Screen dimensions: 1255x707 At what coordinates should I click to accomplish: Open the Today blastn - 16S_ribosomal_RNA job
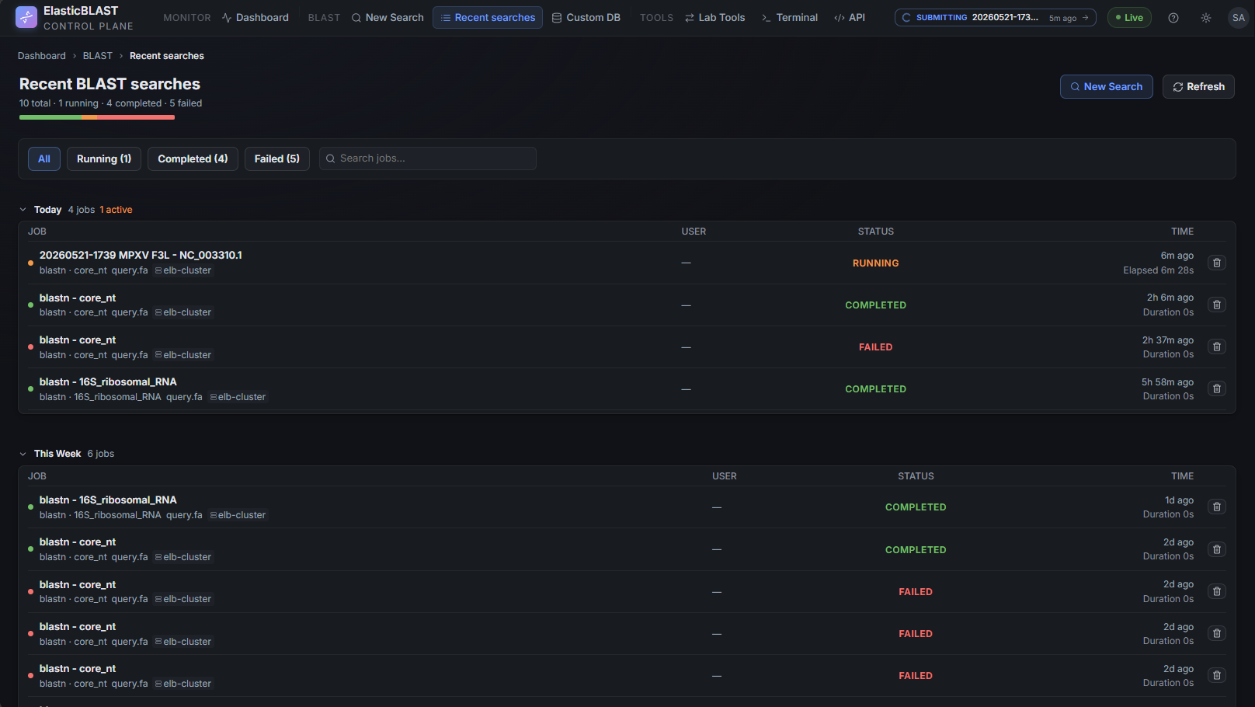pyautogui.click(x=108, y=381)
